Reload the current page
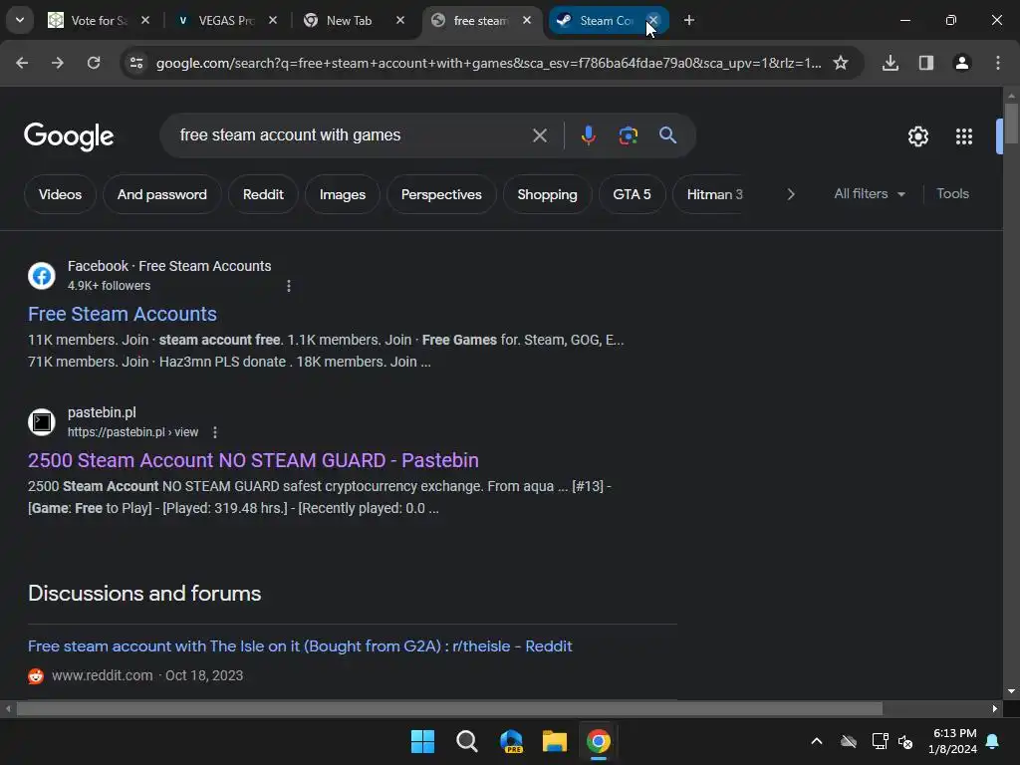This screenshot has height=765, width=1020. [94, 63]
